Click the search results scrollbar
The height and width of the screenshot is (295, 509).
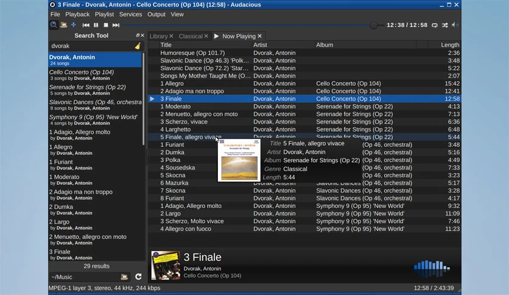point(144,99)
